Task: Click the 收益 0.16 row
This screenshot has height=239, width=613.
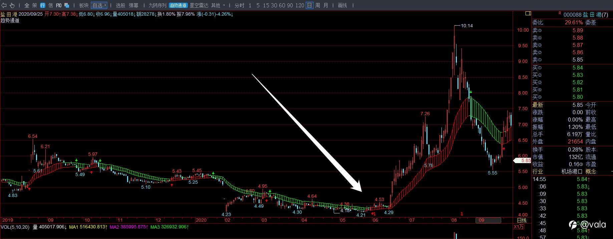Action: [x=558, y=164]
